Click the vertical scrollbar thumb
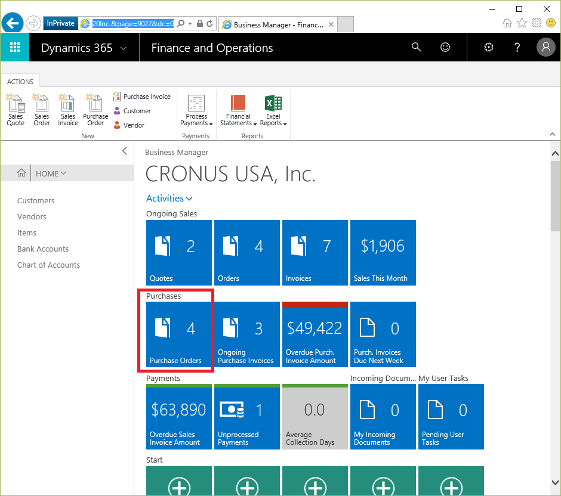The width and height of the screenshot is (561, 496). [555, 195]
